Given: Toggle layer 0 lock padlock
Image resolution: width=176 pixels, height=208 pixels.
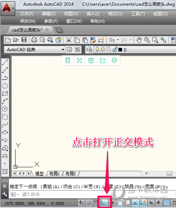Looking at the screenshot, I should [115, 50].
